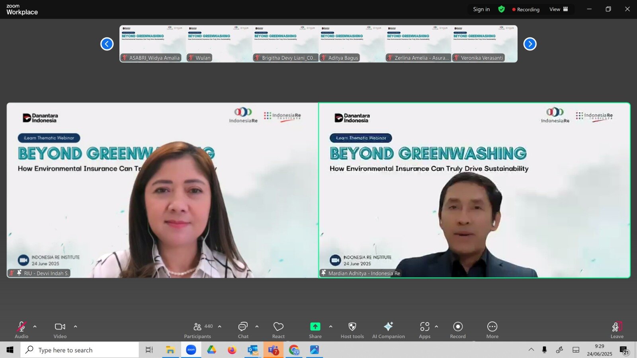Viewport: 637px width, 358px height.
Task: Open the More options menu
Action: (492, 330)
